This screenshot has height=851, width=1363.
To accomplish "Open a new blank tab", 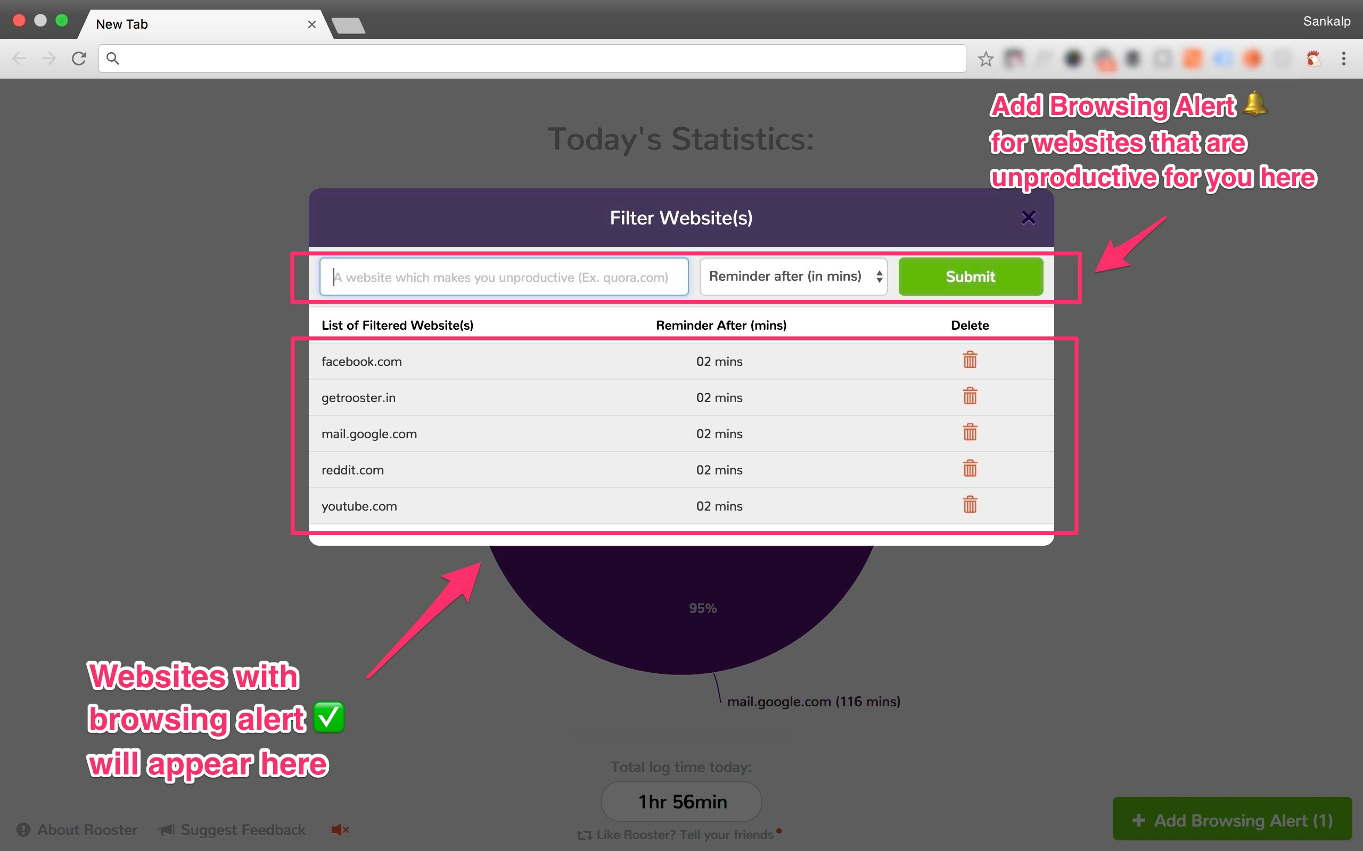I will [349, 26].
